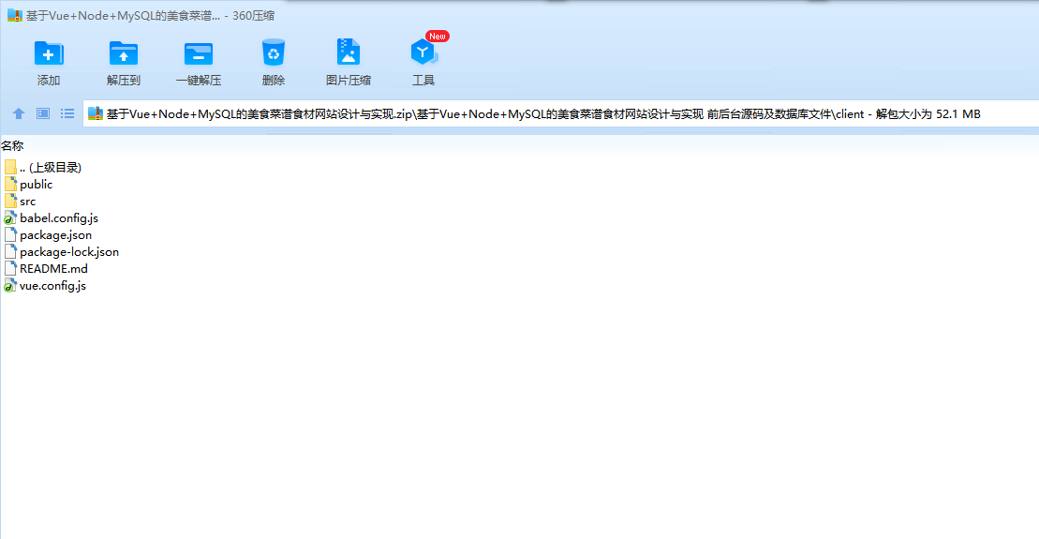Switch to list view mode
The width and height of the screenshot is (1039, 539).
(67, 114)
